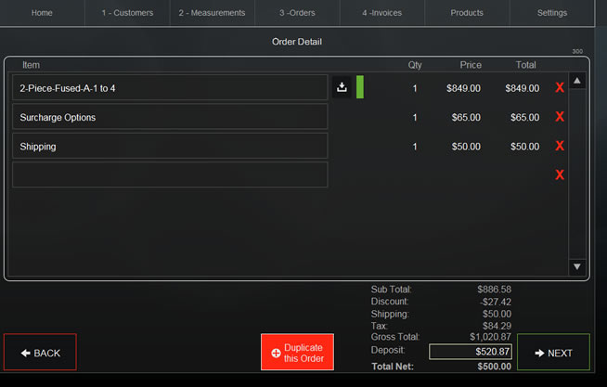Screen dimensions: 607x387
Task: Click the $849.00 price of 2-Piece-Fused item
Action: pos(463,88)
